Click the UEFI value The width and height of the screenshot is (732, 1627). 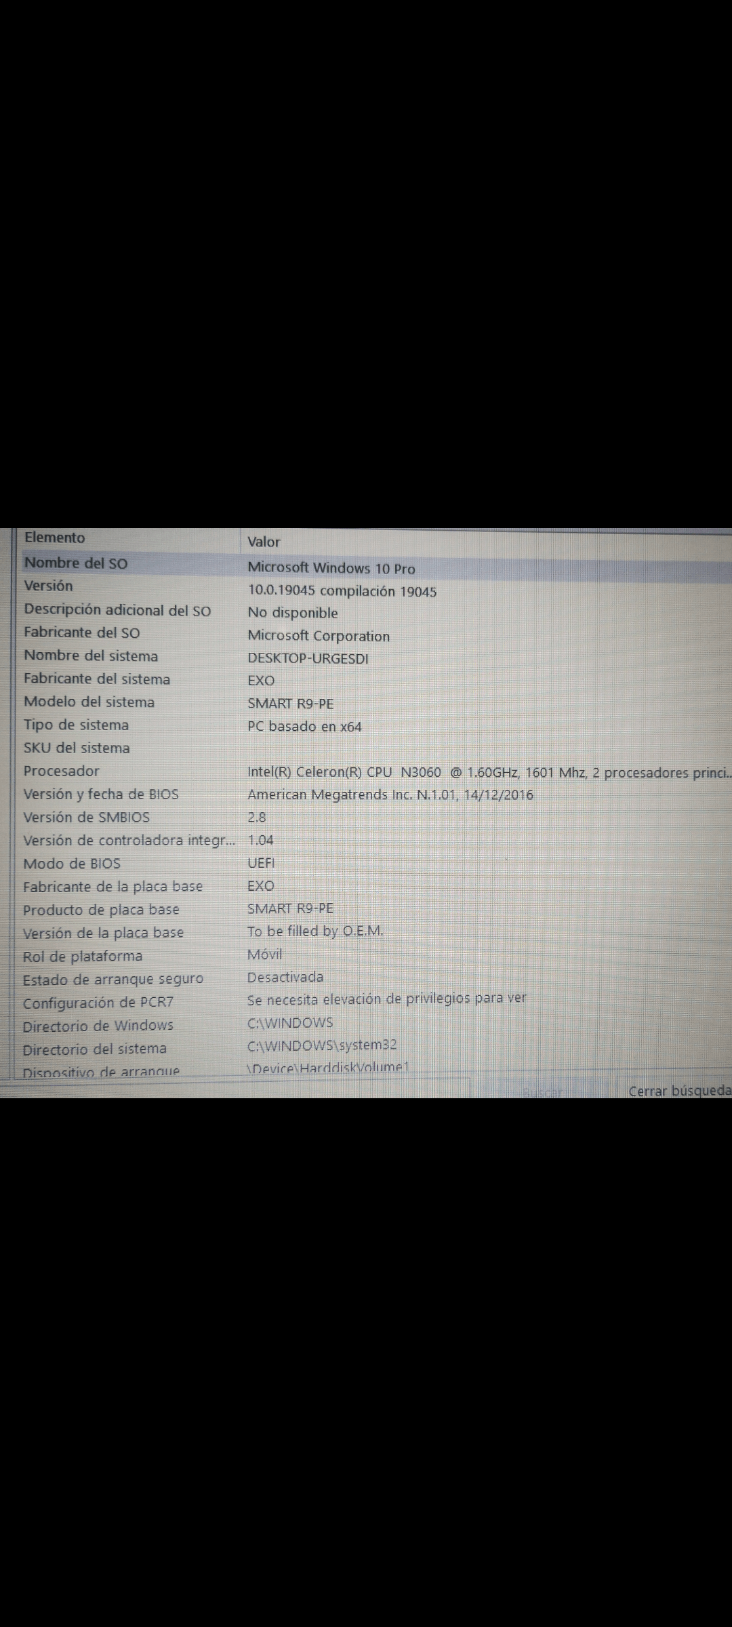tap(261, 863)
